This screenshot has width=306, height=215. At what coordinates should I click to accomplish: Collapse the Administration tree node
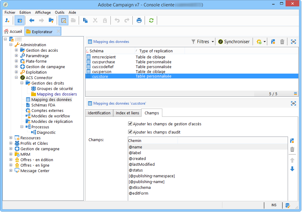pyautogui.click(x=11, y=45)
